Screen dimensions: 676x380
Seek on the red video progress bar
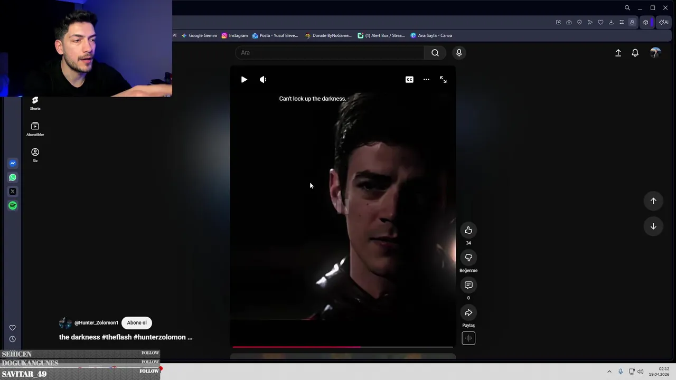343,347
